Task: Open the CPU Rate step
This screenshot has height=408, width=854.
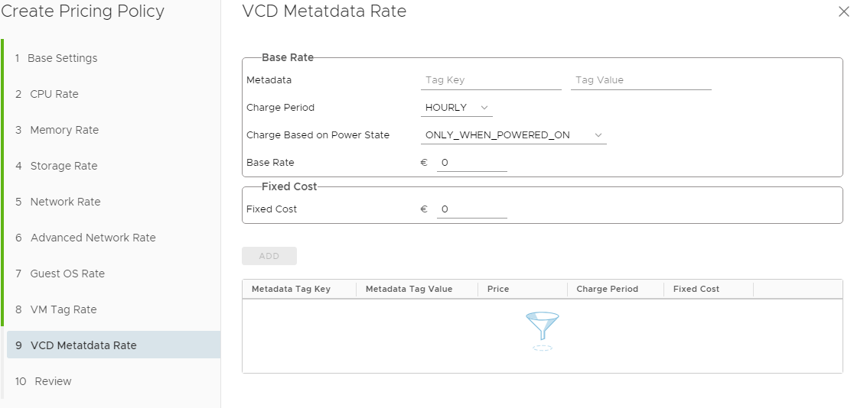Action: (x=54, y=94)
